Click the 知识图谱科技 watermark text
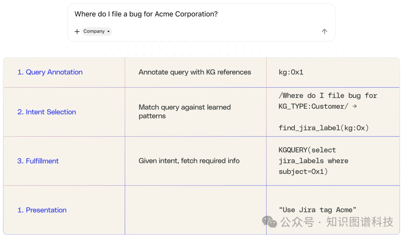Viewport: 406px width, 238px height. click(359, 222)
